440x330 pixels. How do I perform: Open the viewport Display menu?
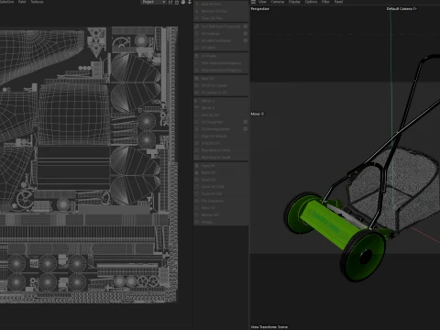tap(294, 2)
